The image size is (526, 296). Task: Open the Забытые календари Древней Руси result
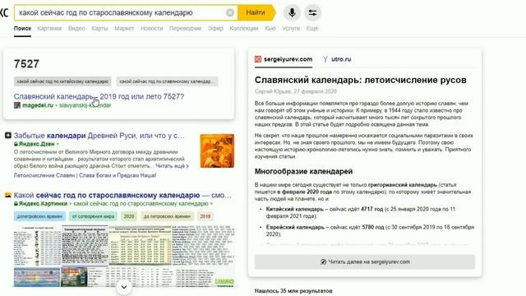pyautogui.click(x=99, y=136)
